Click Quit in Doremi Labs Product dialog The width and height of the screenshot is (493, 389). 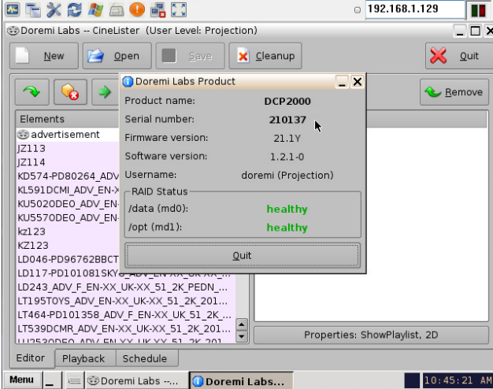pyautogui.click(x=242, y=255)
